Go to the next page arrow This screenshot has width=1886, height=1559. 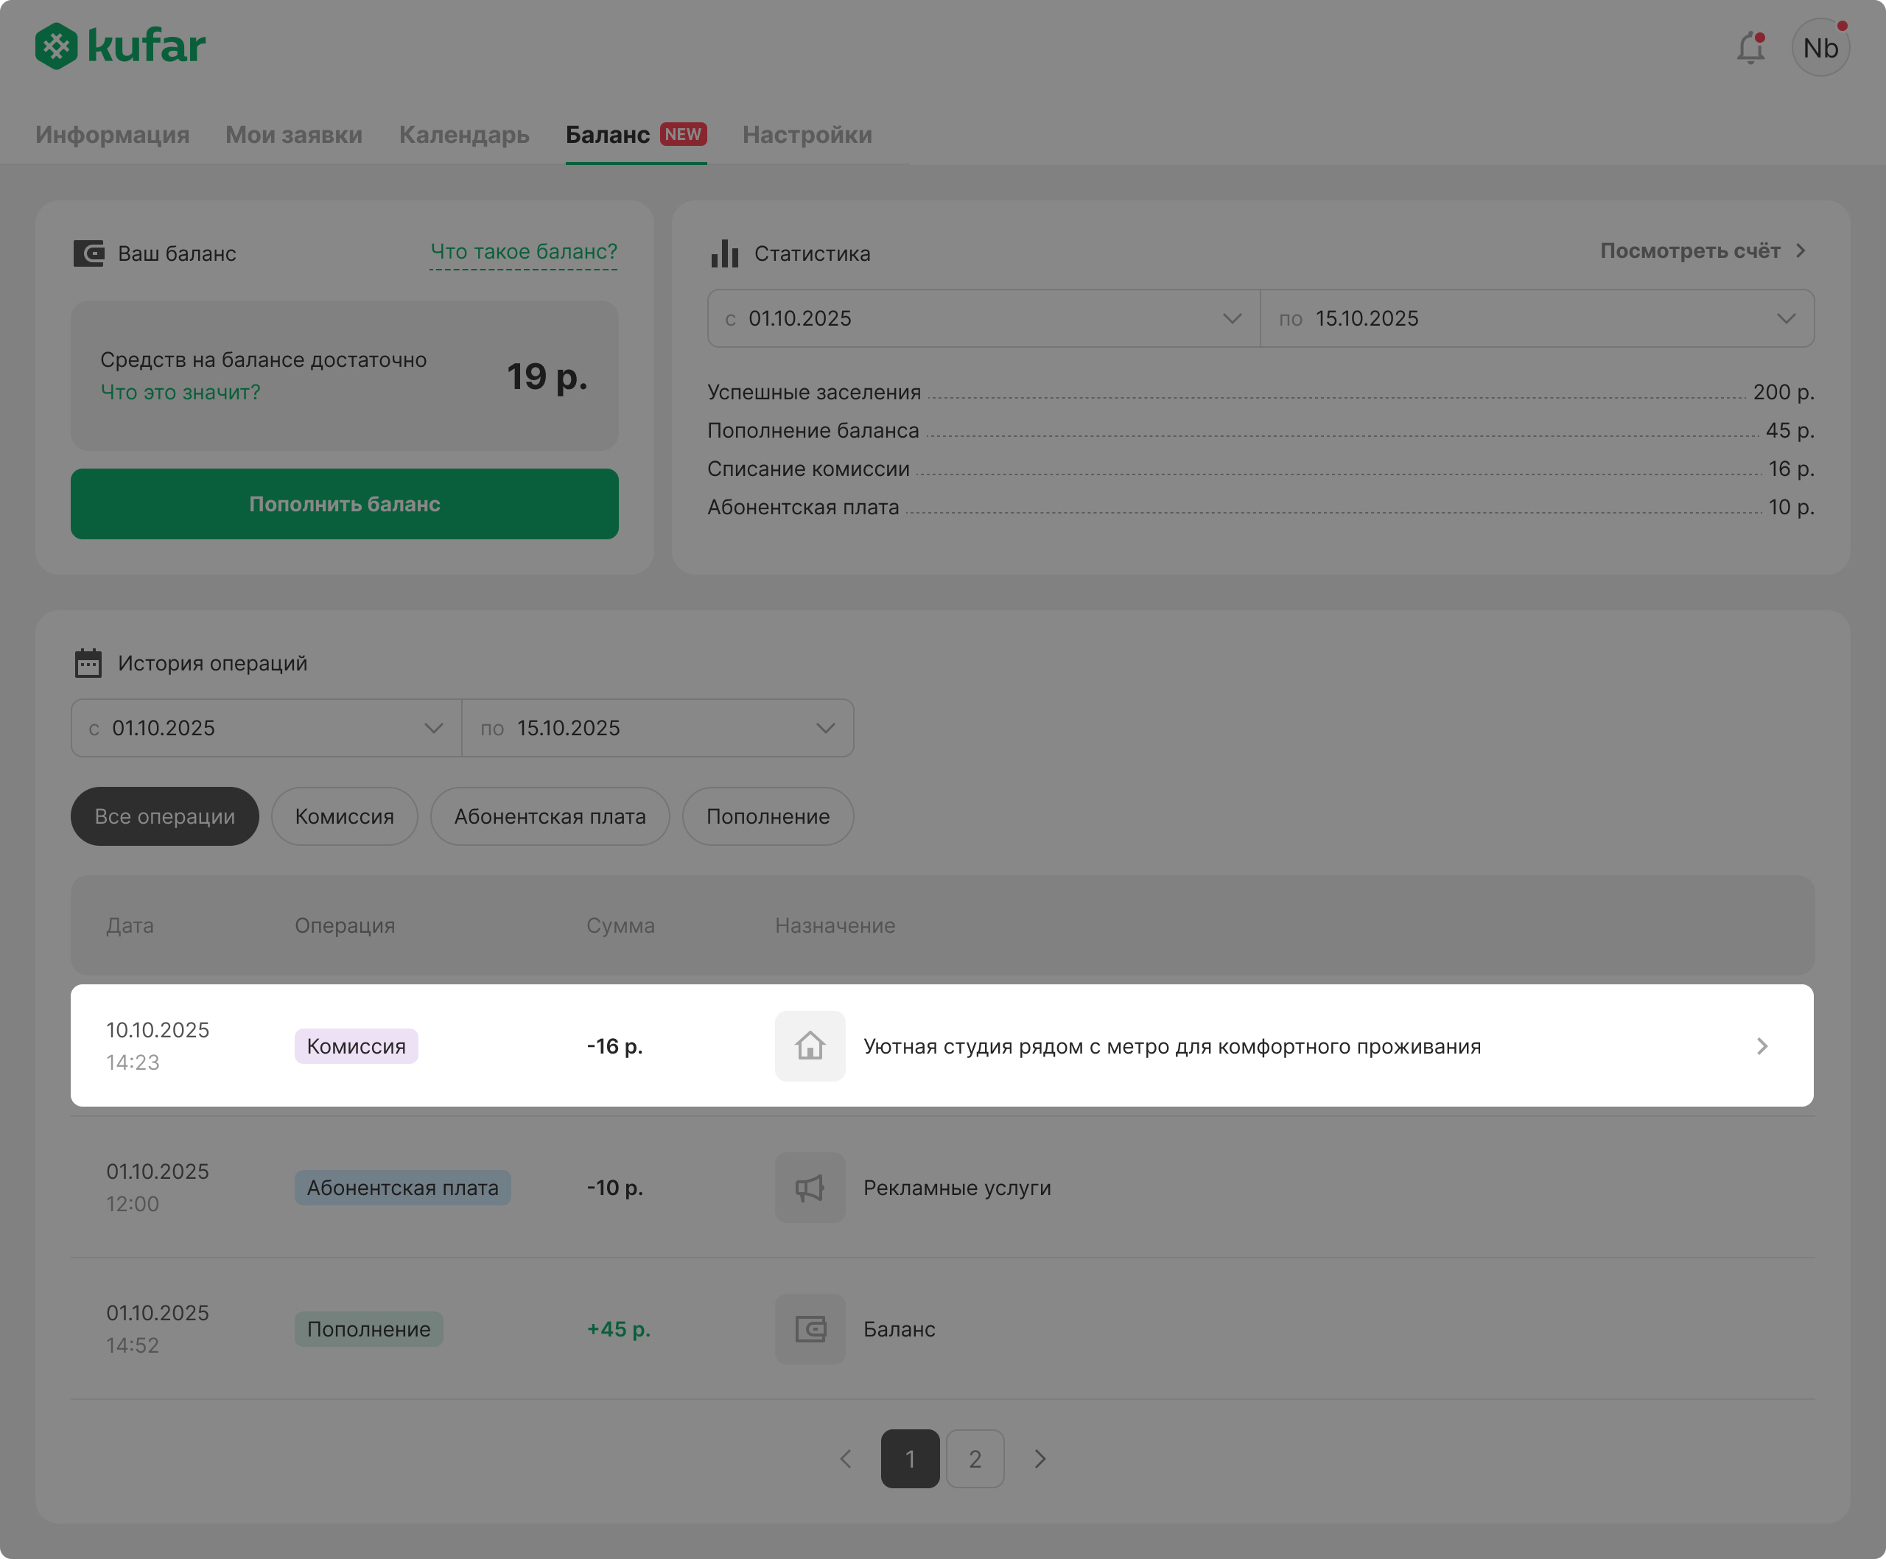(x=1040, y=1460)
